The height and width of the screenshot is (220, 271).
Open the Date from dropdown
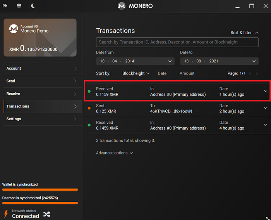click(x=135, y=61)
